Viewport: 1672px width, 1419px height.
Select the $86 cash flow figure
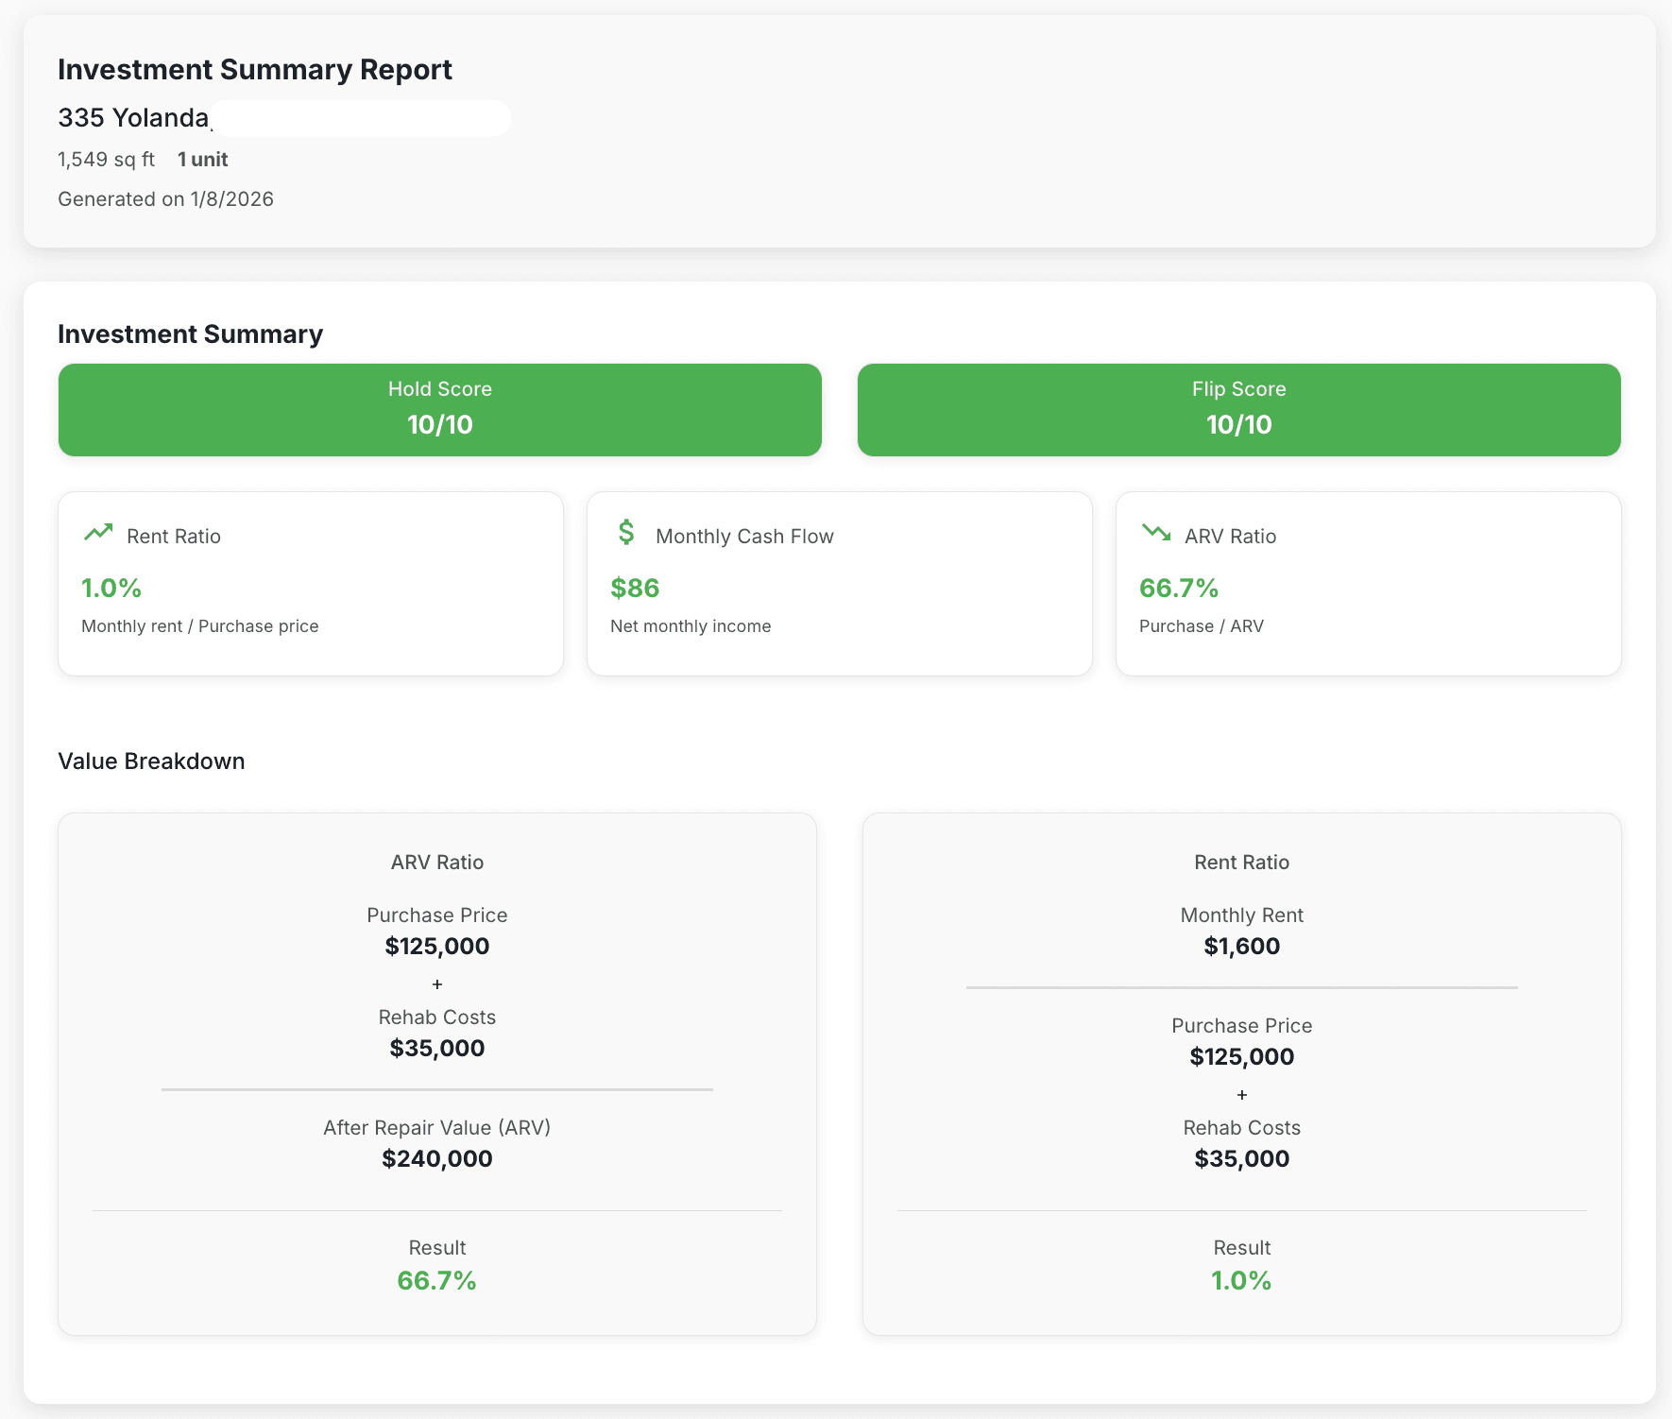(x=635, y=587)
